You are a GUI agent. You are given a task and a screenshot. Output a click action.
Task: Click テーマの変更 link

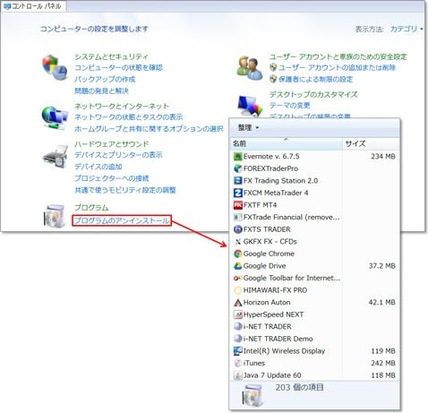tap(289, 106)
